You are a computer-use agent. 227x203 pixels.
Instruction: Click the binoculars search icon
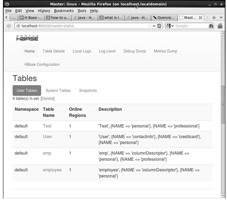[211, 26]
